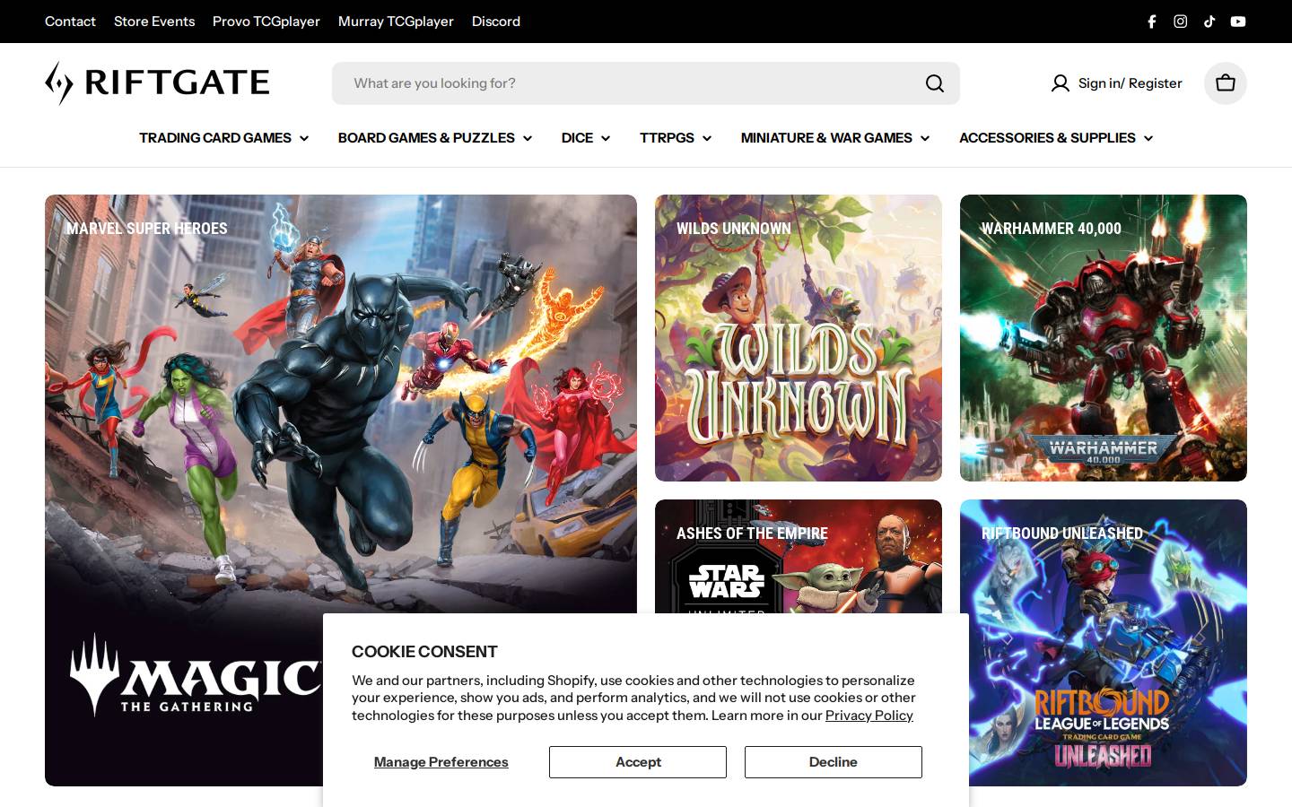Open Ashes of the Empire tile
This screenshot has height=807, width=1292.
coord(799,556)
